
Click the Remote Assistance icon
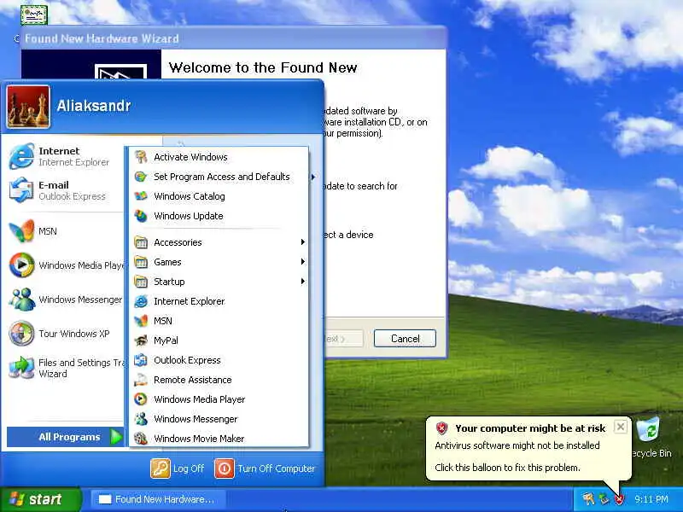pyautogui.click(x=141, y=380)
